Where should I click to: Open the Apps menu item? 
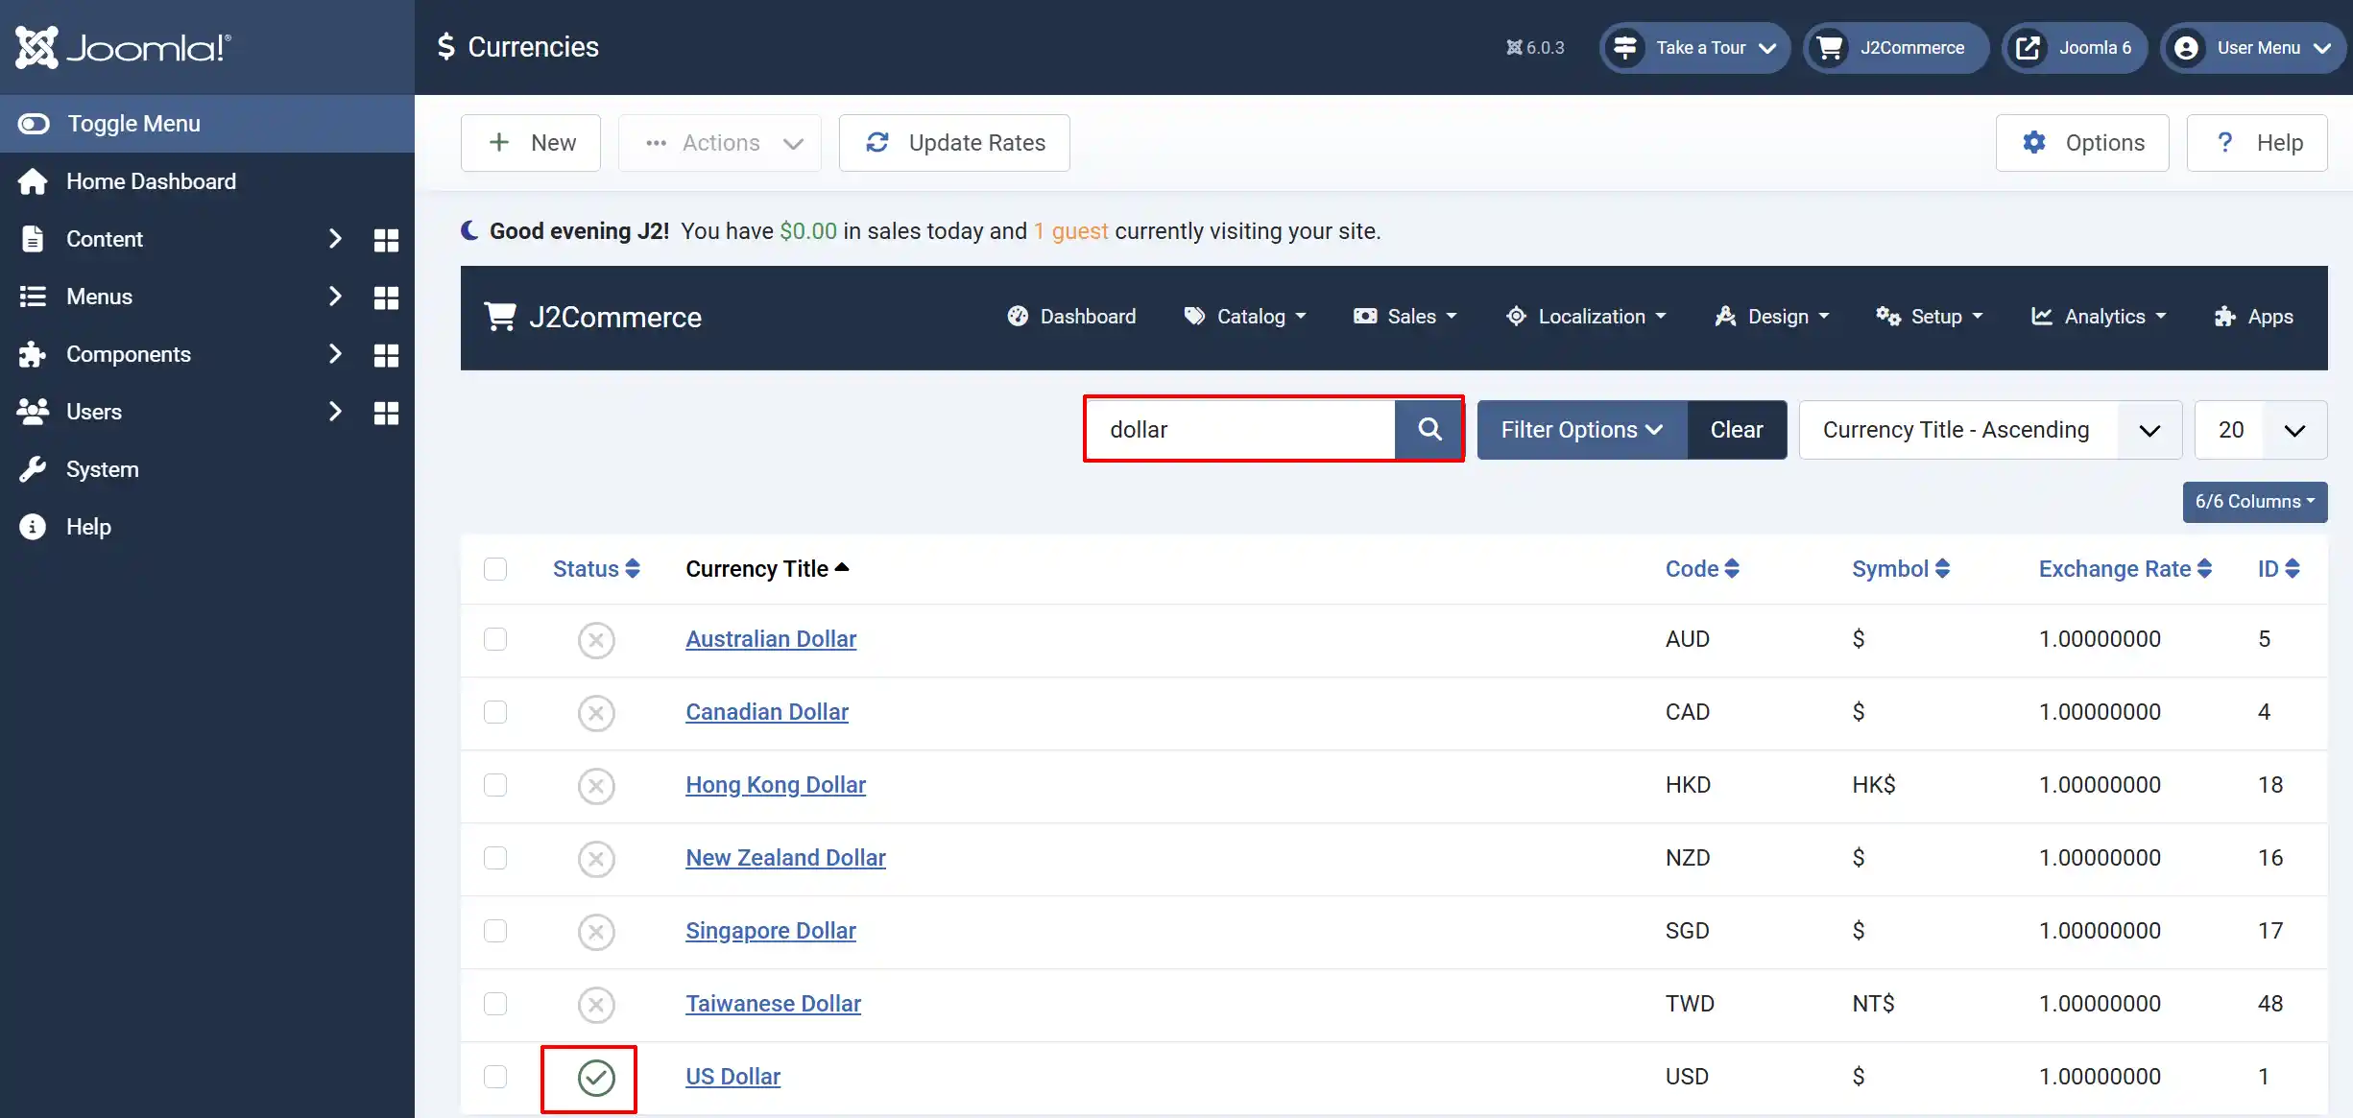(x=2253, y=317)
